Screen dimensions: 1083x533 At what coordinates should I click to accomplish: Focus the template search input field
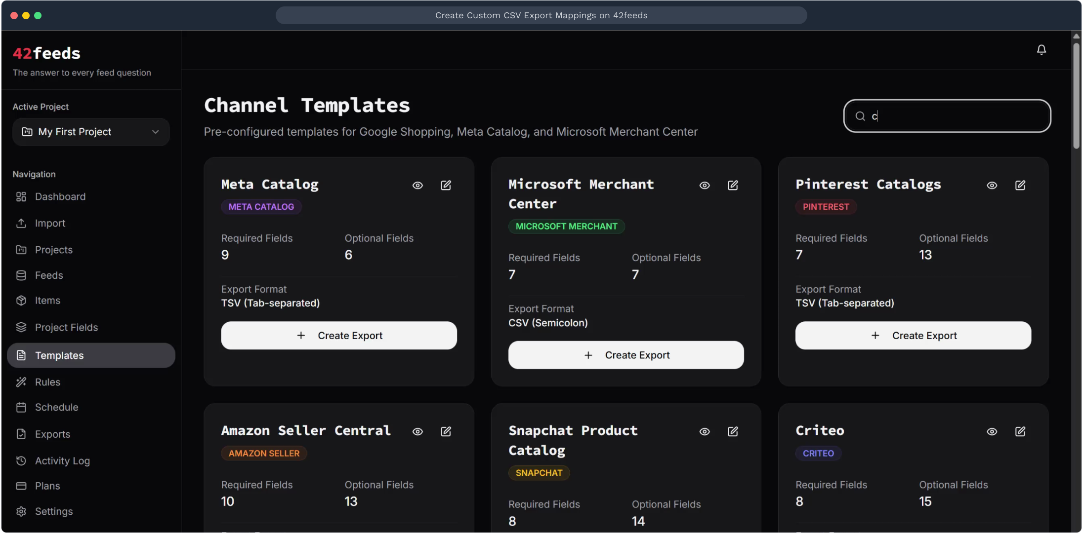coord(954,116)
